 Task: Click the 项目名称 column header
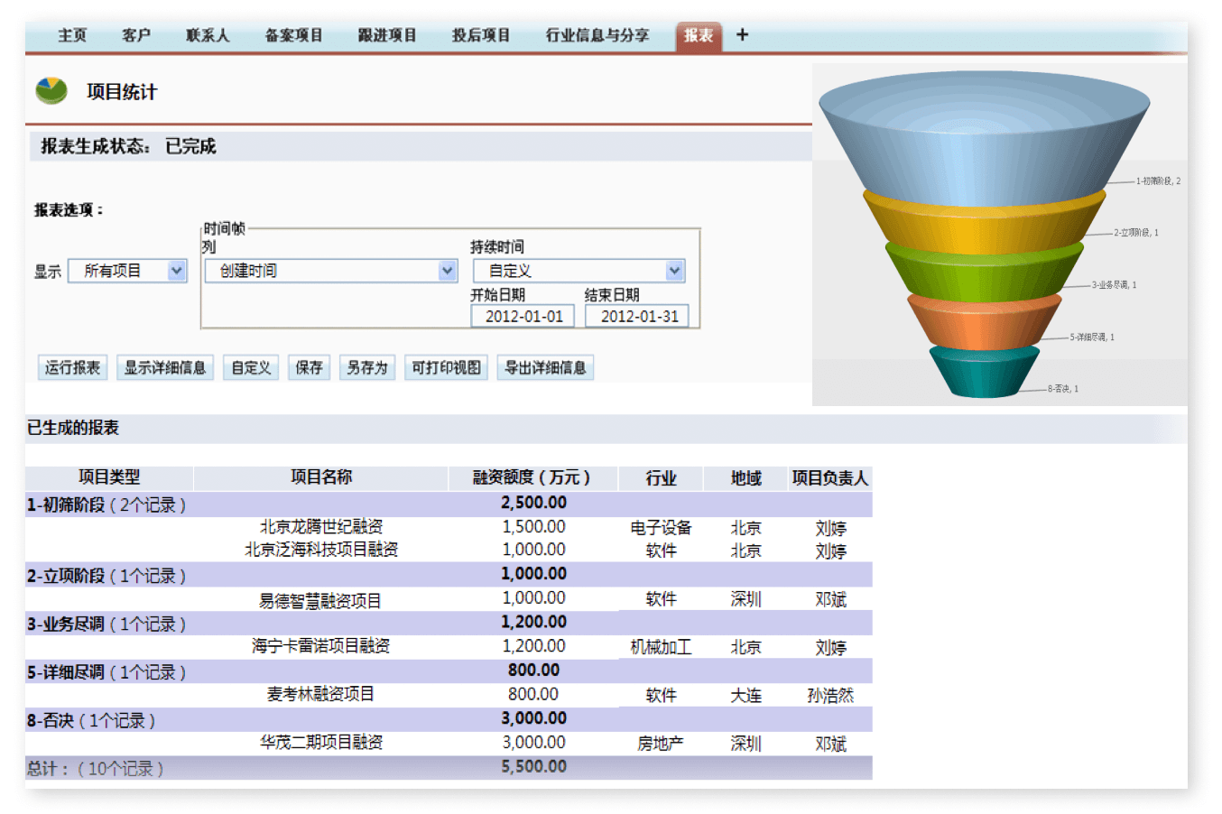[321, 477]
